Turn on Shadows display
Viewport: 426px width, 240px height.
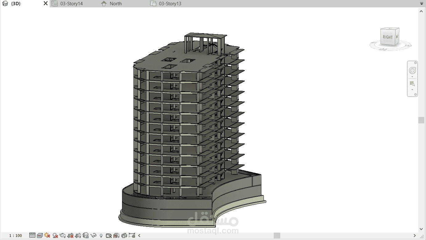55,235
